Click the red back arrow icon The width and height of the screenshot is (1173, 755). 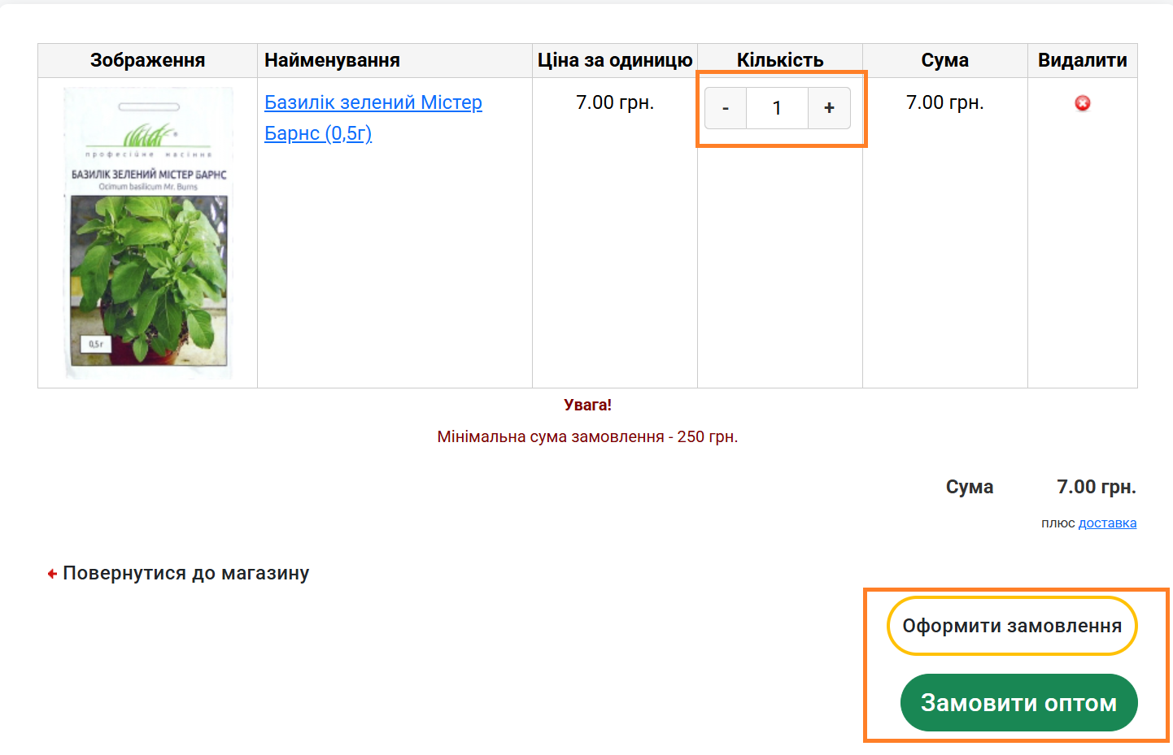(52, 574)
